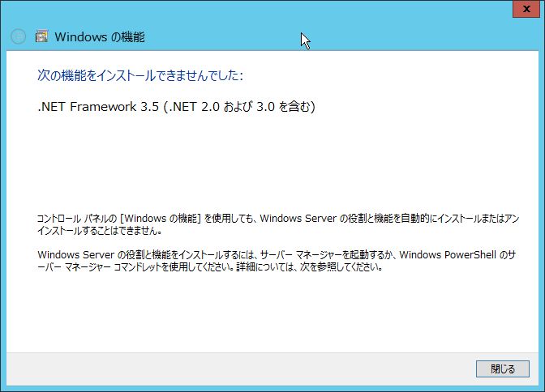Image resolution: width=545 pixels, height=392 pixels.
Task: Click the disabled back arrow button
Action: coord(18,36)
